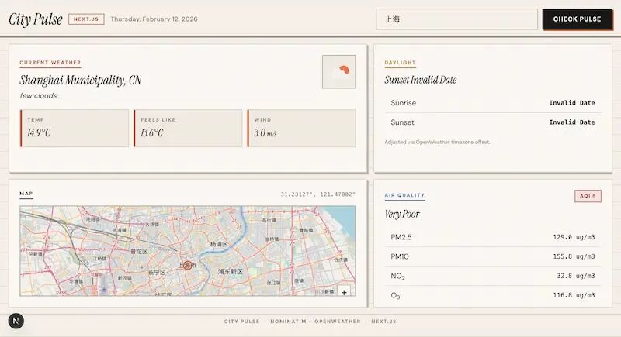
Task: Click the coordinates 31.23127°, 121.47002°
Action: click(318, 194)
